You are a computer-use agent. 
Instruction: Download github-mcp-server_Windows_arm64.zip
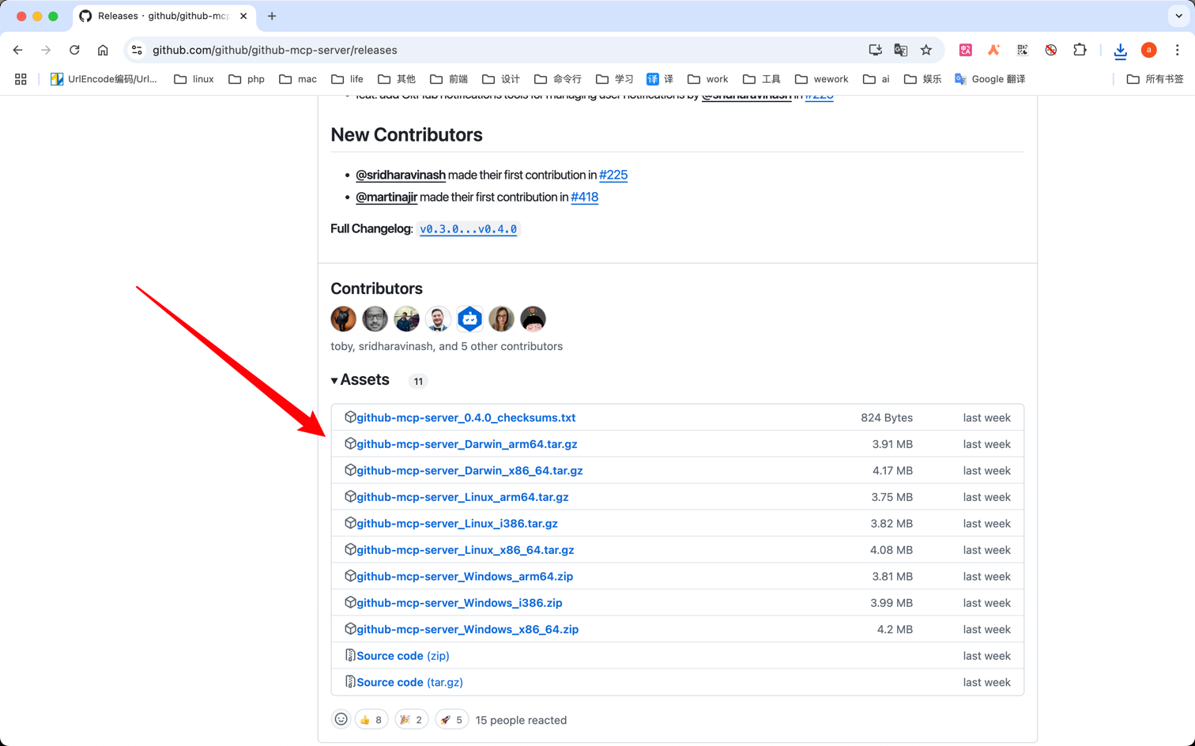point(465,576)
